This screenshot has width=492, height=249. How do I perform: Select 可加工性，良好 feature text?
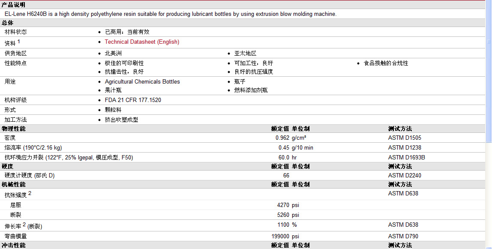click(254, 63)
